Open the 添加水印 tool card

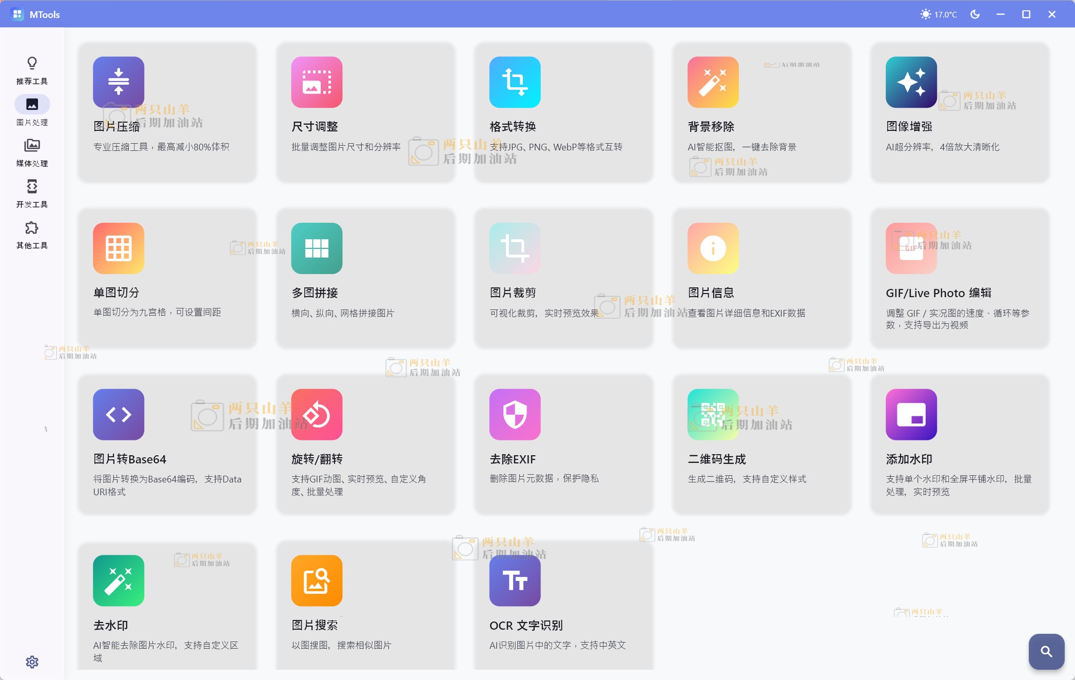coord(960,444)
